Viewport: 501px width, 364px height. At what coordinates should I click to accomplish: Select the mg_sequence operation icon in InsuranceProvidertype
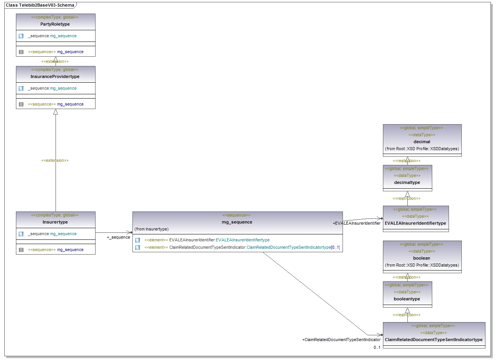click(x=21, y=104)
